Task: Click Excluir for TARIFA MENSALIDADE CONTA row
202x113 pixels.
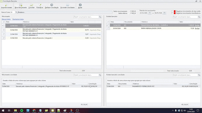Action: click(197, 28)
